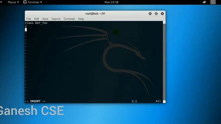Open the Edit menu in terminal
Image resolution: width=221 pixels, height=124 pixels.
click(x=37, y=19)
